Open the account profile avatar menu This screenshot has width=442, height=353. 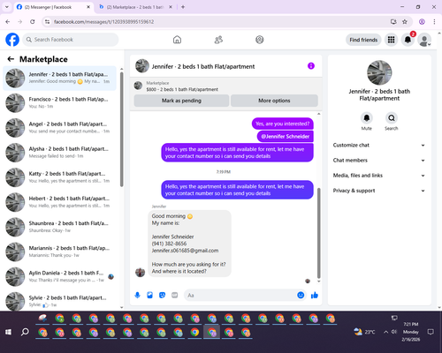click(424, 40)
